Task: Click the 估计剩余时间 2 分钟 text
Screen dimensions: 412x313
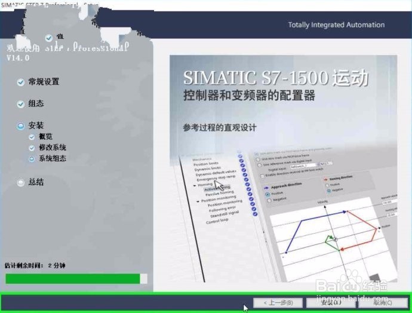Action: coord(35,265)
